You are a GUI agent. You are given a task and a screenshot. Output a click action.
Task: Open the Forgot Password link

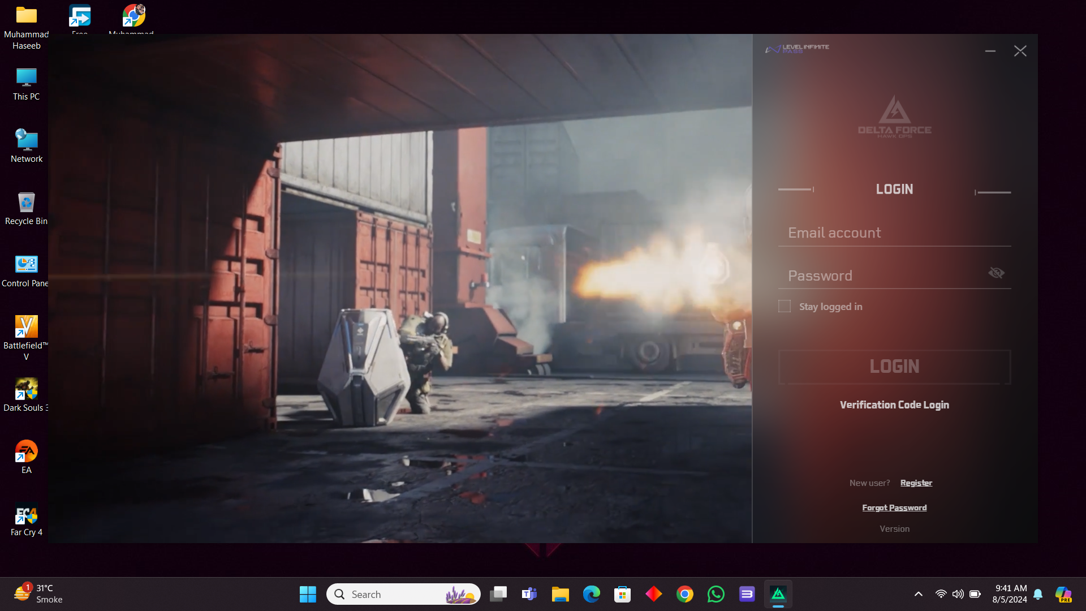(894, 507)
